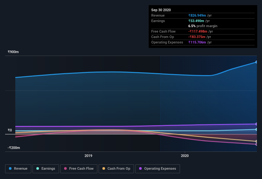
Task: Toggle the Operating Expenses legend button
Action: (x=158, y=169)
